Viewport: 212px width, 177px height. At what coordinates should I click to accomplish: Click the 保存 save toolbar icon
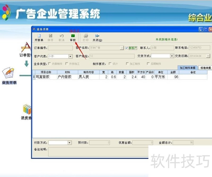[x=50, y=36]
